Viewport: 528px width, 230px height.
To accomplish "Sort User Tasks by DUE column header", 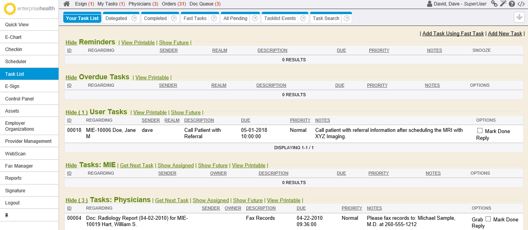I will pyautogui.click(x=246, y=120).
